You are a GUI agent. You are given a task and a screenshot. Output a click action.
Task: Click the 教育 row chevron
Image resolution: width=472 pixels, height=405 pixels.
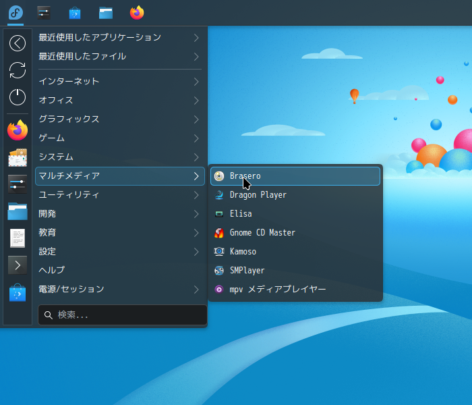tap(196, 233)
